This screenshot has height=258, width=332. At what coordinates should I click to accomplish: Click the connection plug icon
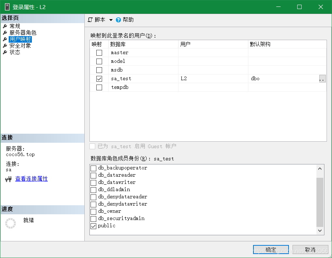click(x=8, y=179)
